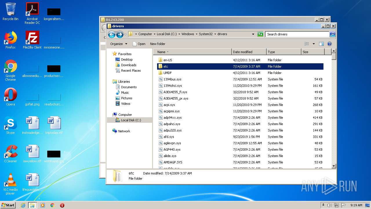Open Recent Places under Favorites
Image resolution: width=371 pixels, height=209 pixels.
[x=131, y=71]
